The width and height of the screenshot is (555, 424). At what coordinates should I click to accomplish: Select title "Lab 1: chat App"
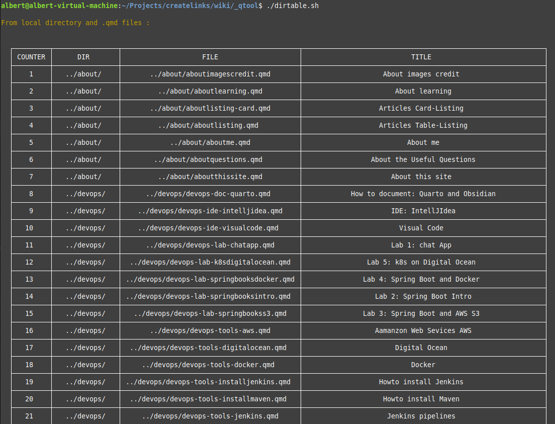pyautogui.click(x=421, y=245)
